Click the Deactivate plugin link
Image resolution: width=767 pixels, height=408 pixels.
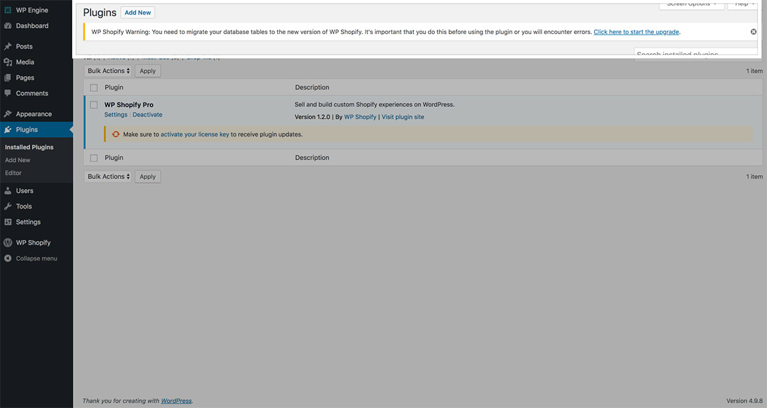click(x=147, y=115)
